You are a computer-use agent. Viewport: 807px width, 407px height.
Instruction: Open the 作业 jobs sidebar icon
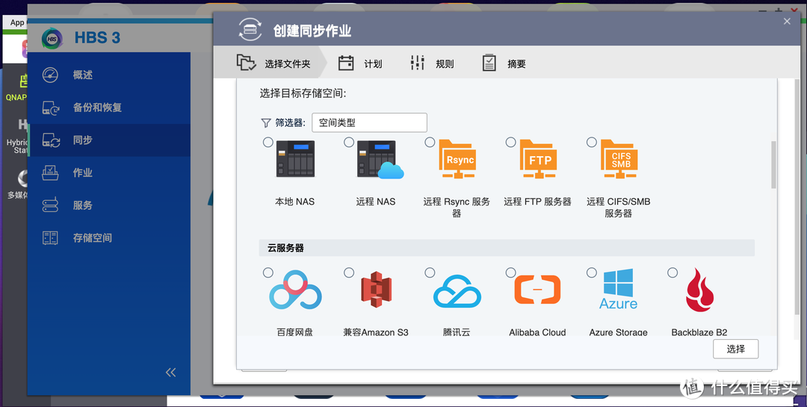point(50,173)
